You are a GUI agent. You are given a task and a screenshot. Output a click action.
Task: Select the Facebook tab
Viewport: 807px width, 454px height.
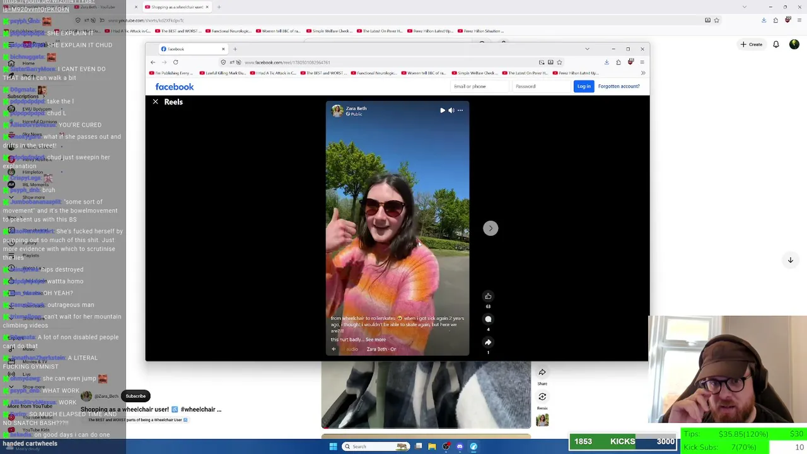192,49
